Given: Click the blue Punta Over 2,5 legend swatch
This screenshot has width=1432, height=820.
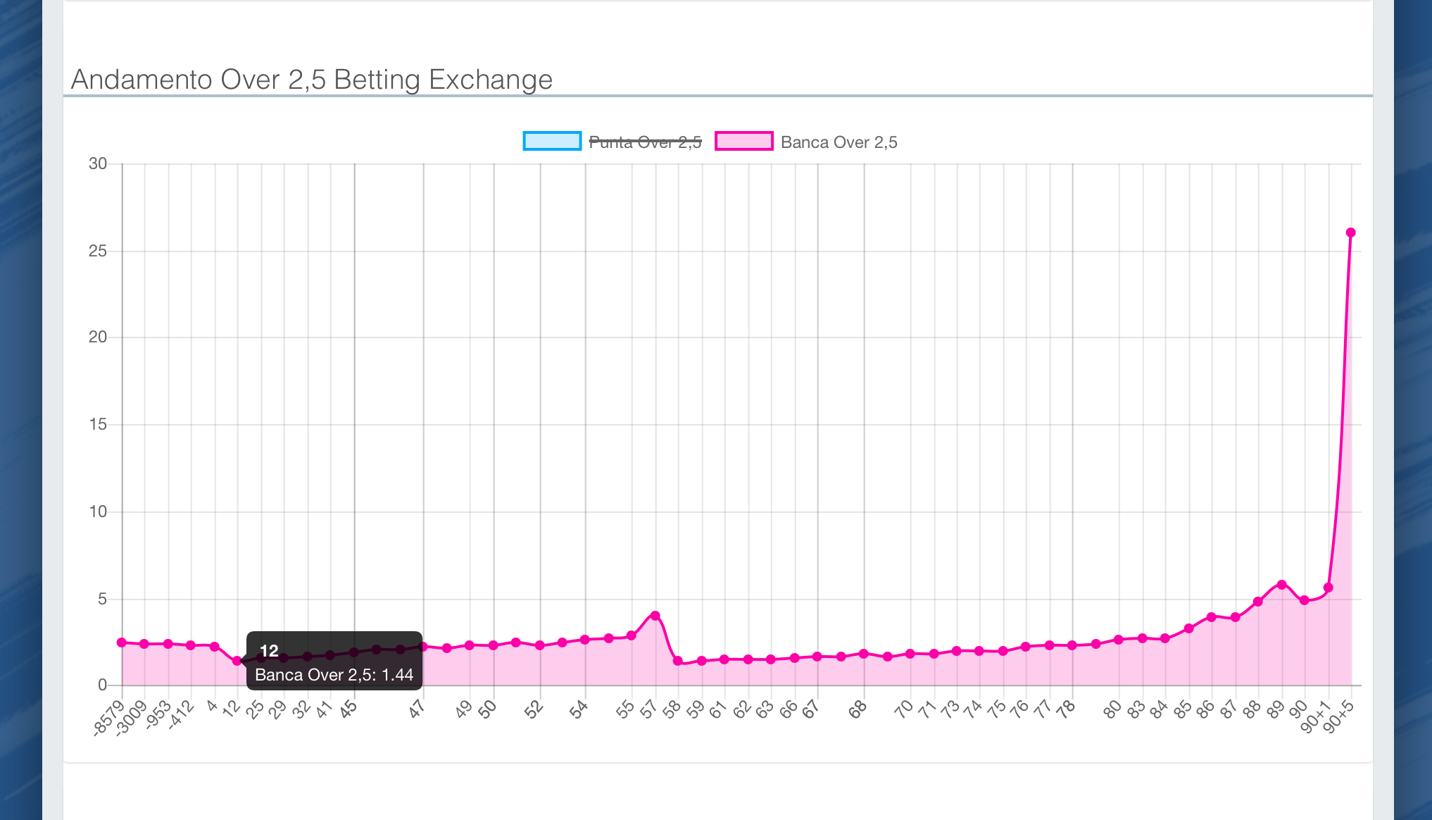Looking at the screenshot, I should tap(552, 142).
